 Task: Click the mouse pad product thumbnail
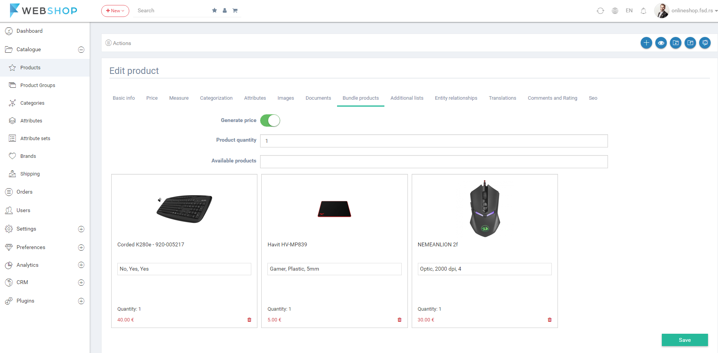(334, 209)
